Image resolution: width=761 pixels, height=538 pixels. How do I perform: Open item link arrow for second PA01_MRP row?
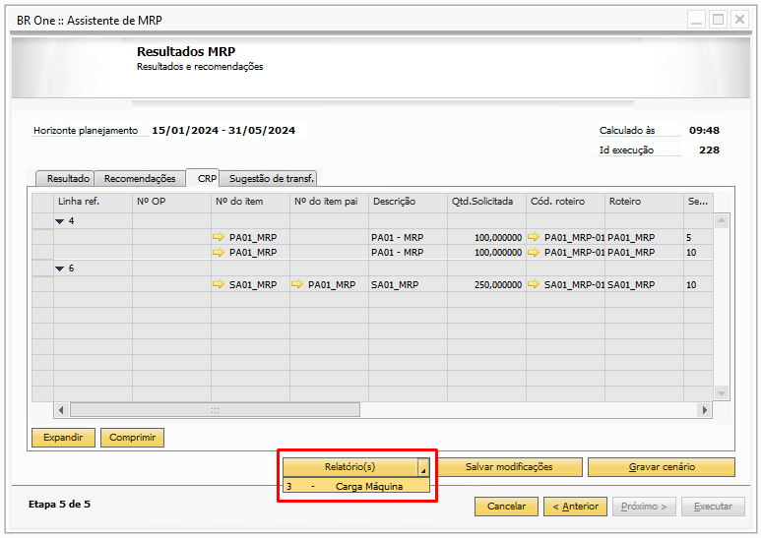click(219, 253)
